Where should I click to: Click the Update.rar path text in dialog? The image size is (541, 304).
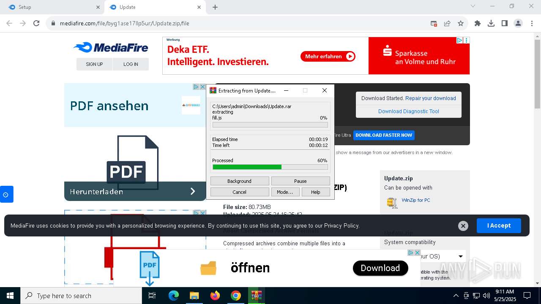tap(252, 106)
